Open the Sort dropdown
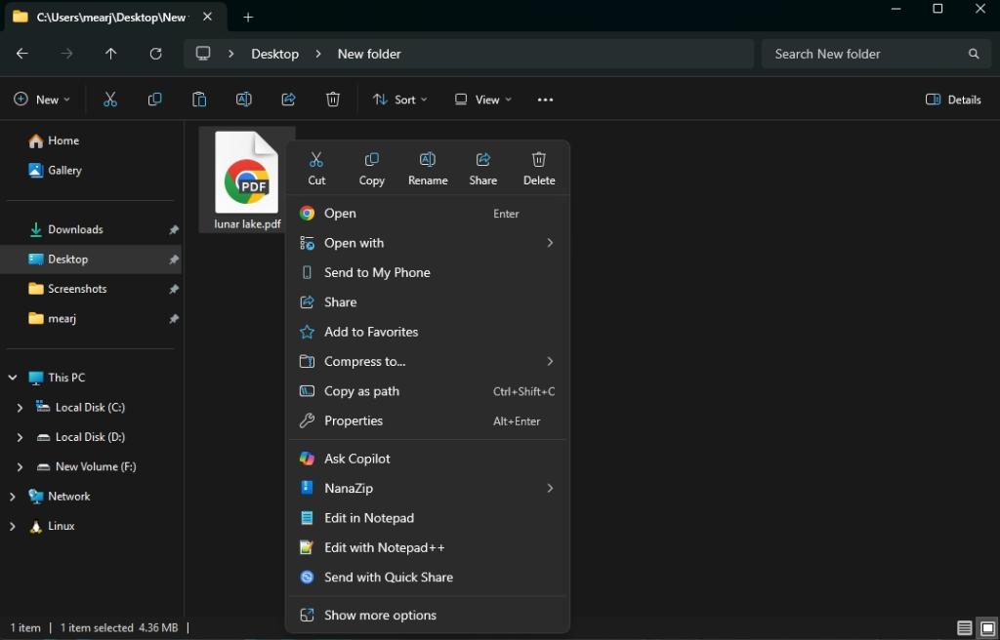1000x640 pixels. (400, 99)
